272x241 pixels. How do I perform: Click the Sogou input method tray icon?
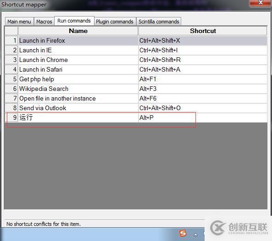coord(183,233)
